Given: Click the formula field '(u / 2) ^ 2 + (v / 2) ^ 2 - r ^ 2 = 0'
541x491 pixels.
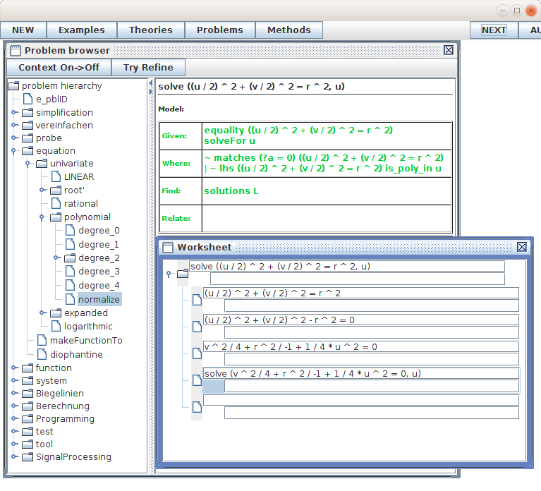Looking at the screenshot, I should click(361, 320).
